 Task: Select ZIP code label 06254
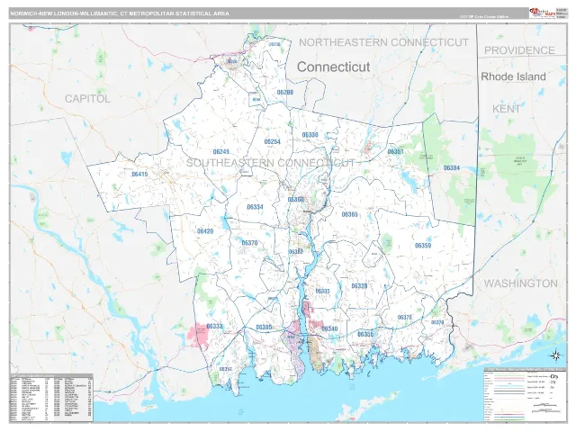click(x=272, y=142)
